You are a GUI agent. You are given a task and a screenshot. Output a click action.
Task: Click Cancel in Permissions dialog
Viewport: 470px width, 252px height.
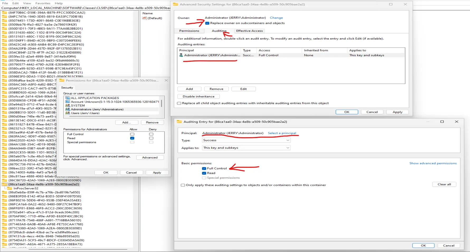tap(131, 173)
